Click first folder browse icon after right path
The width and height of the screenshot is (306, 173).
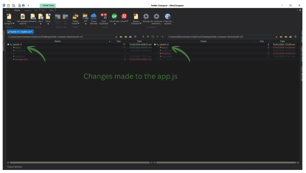(x=281, y=37)
